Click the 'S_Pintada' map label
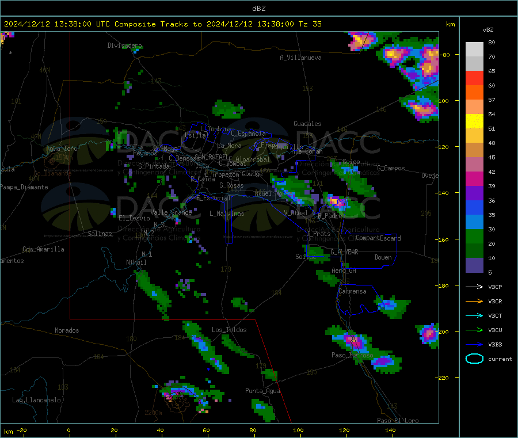The height and width of the screenshot is (438, 518). [x=154, y=166]
